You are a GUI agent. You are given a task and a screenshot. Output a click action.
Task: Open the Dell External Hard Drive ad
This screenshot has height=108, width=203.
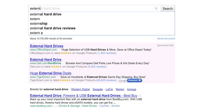point(46,60)
